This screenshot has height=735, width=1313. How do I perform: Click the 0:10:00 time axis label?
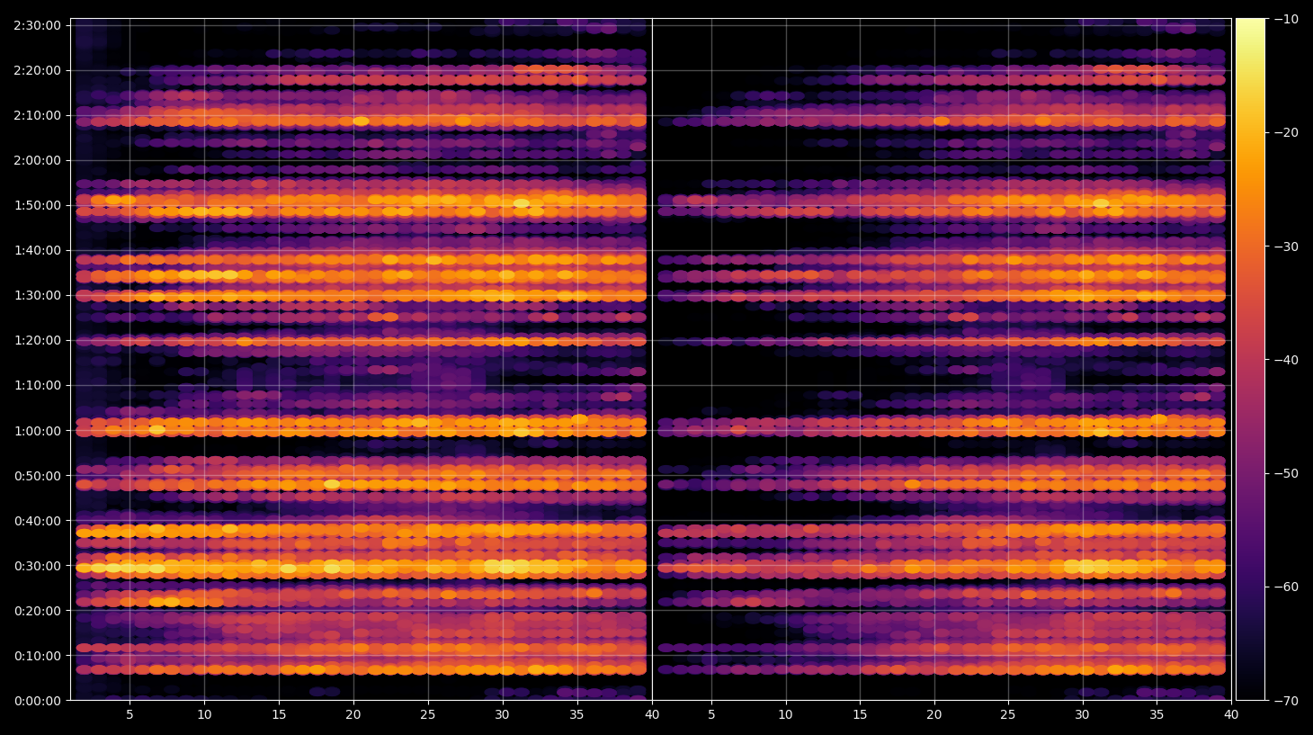point(37,656)
